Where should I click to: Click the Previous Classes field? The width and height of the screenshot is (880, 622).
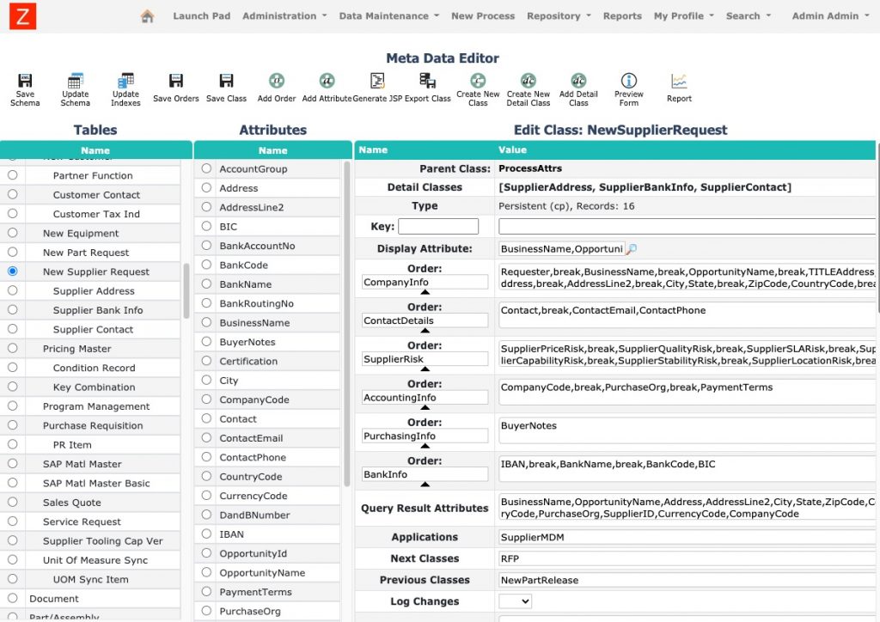click(687, 580)
